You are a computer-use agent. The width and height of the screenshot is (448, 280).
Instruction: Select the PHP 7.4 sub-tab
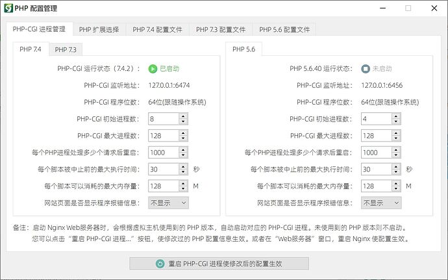coord(31,49)
